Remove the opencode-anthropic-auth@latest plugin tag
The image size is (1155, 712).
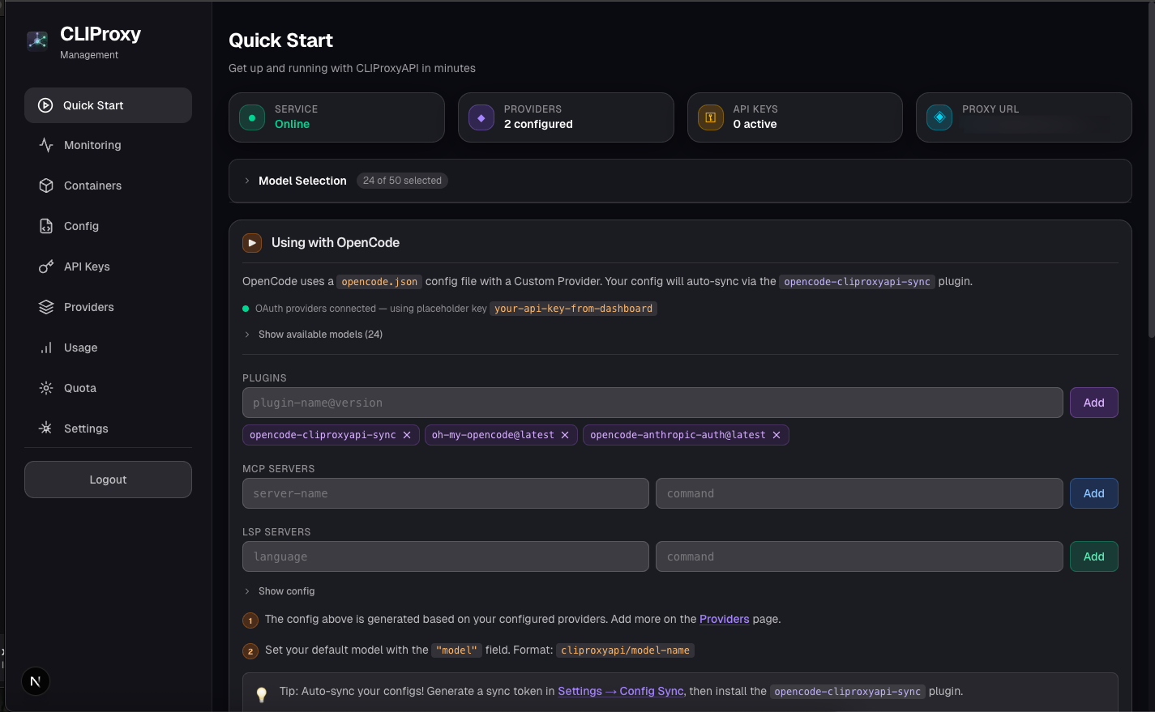tap(776, 435)
